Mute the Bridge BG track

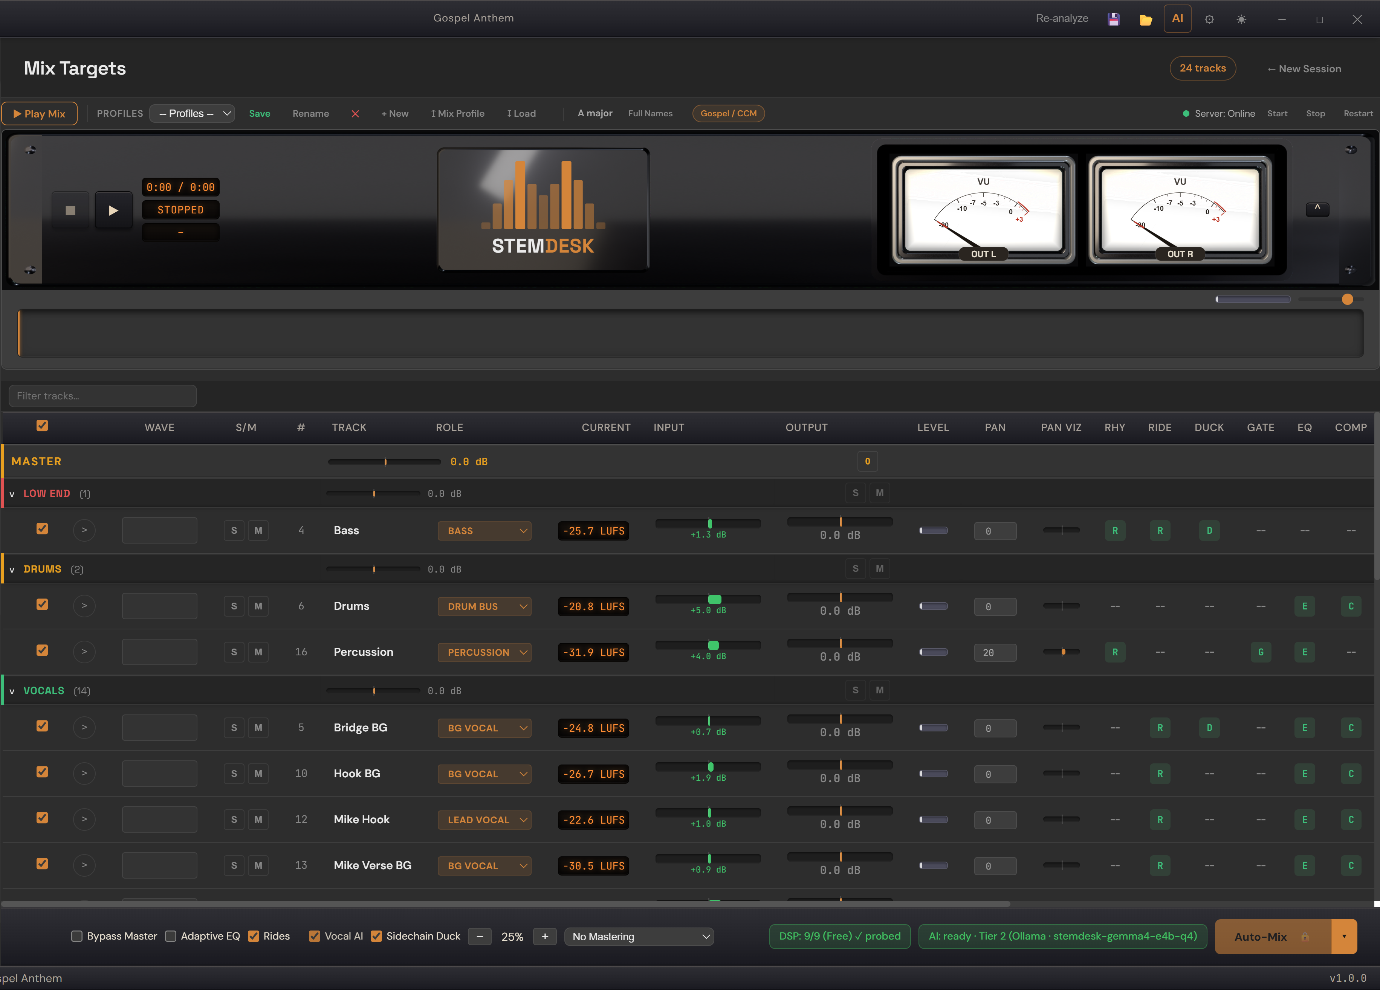(258, 727)
